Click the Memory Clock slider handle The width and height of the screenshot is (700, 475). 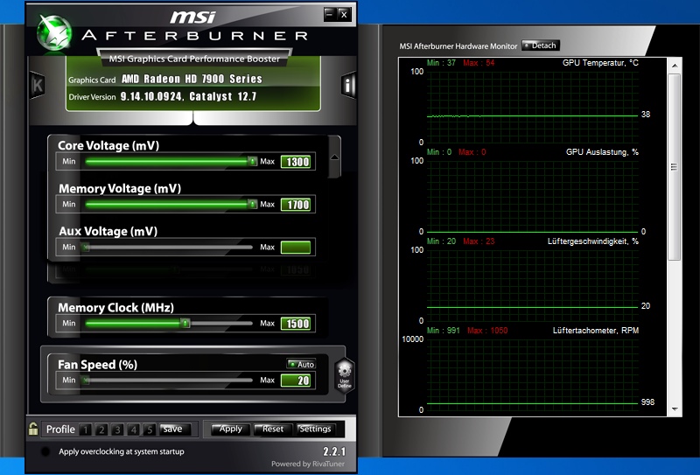coord(185,323)
